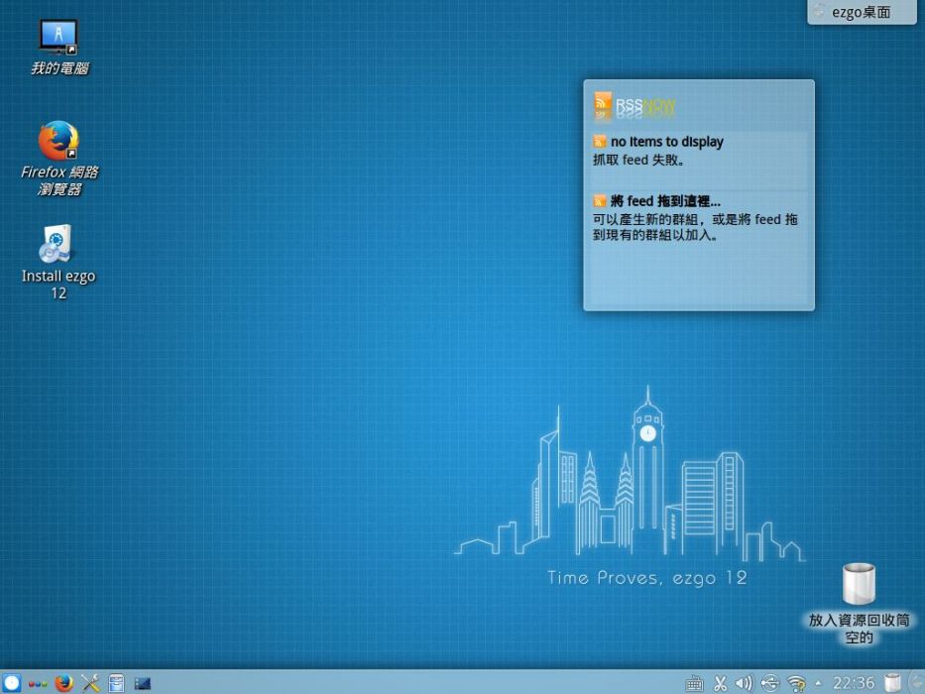
Task: Launch Firefox from the taskbar
Action: [x=63, y=683]
